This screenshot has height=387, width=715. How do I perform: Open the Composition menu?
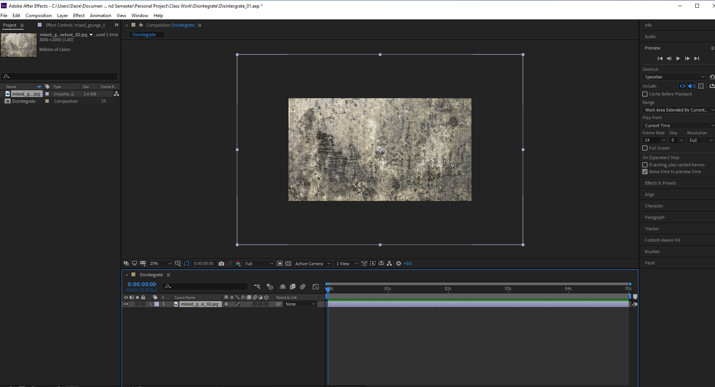click(x=38, y=16)
